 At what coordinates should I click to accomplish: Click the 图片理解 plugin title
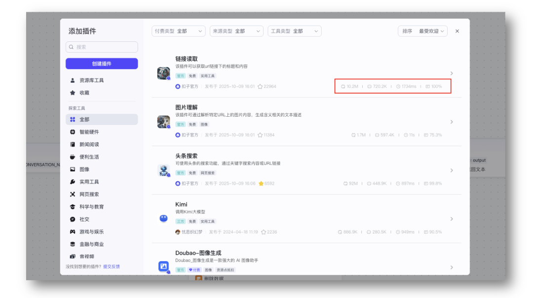pyautogui.click(x=186, y=107)
